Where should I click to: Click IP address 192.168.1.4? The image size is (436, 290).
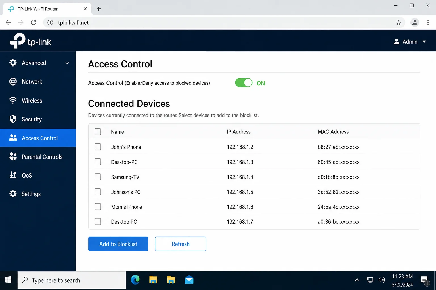pos(240,177)
